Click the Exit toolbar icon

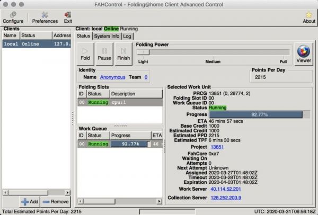tap(68, 17)
